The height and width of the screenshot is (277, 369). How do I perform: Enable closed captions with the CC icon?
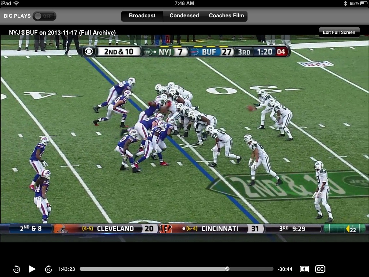click(x=320, y=269)
